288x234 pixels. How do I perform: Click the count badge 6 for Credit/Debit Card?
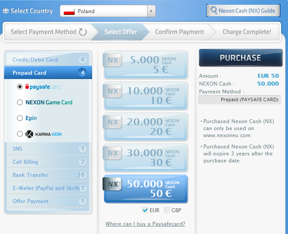pos(82,59)
